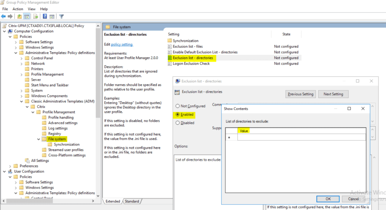Collapse the File system tree node
Viewport: 386px width, 210px height.
point(38,139)
